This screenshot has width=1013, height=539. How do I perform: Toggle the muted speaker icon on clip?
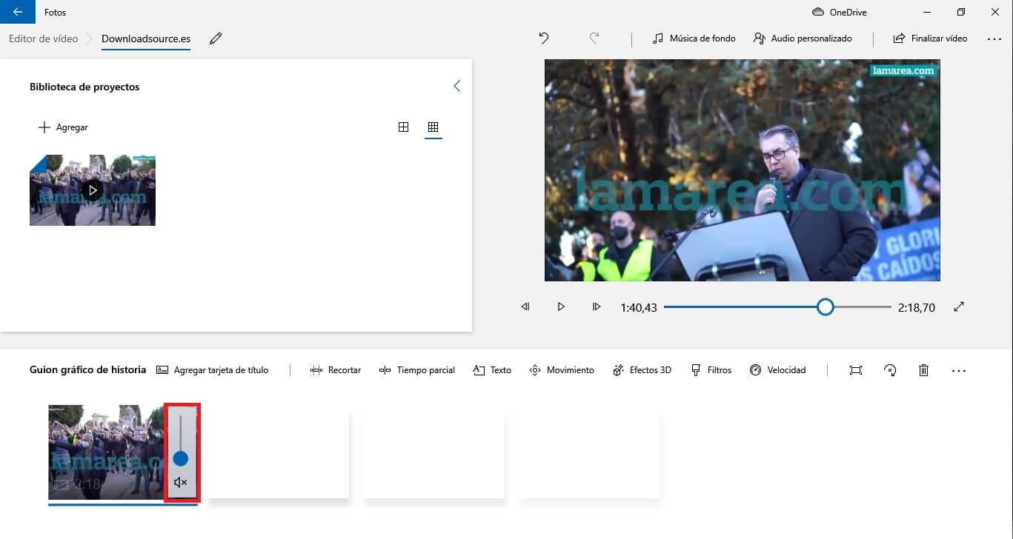(x=181, y=483)
